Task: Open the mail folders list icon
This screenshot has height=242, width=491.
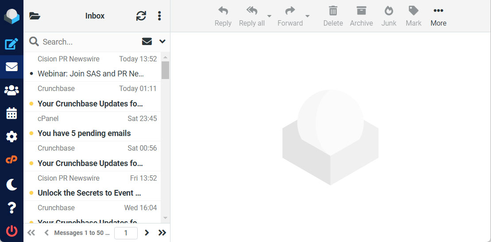Action: pos(35,16)
